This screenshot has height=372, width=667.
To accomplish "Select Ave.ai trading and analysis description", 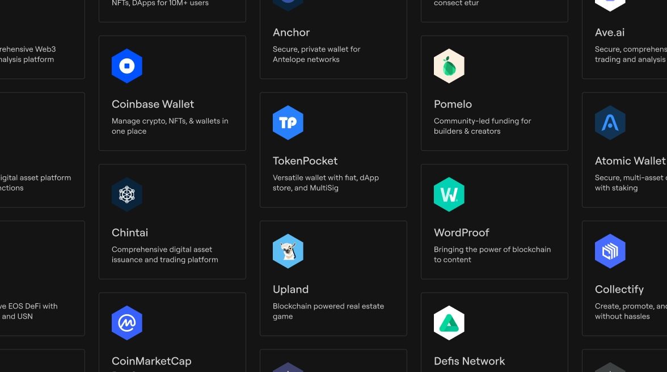I will point(631,54).
